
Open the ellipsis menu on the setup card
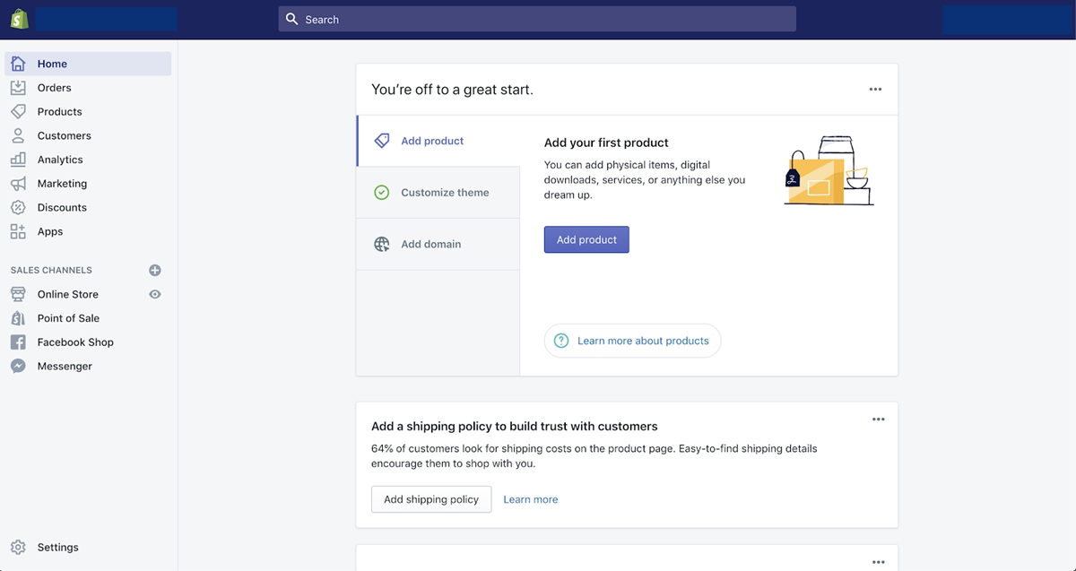[x=874, y=89]
